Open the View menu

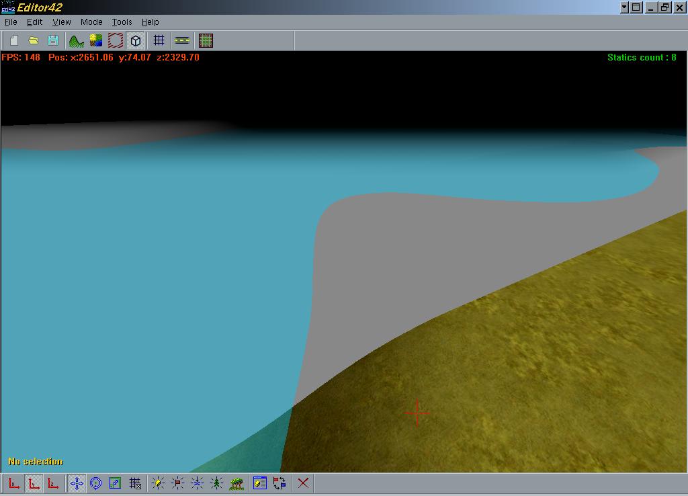[x=61, y=22]
